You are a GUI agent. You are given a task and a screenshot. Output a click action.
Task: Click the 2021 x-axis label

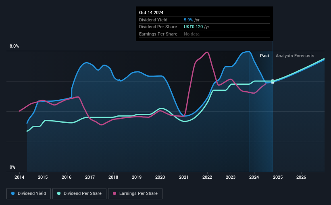pos(184,177)
